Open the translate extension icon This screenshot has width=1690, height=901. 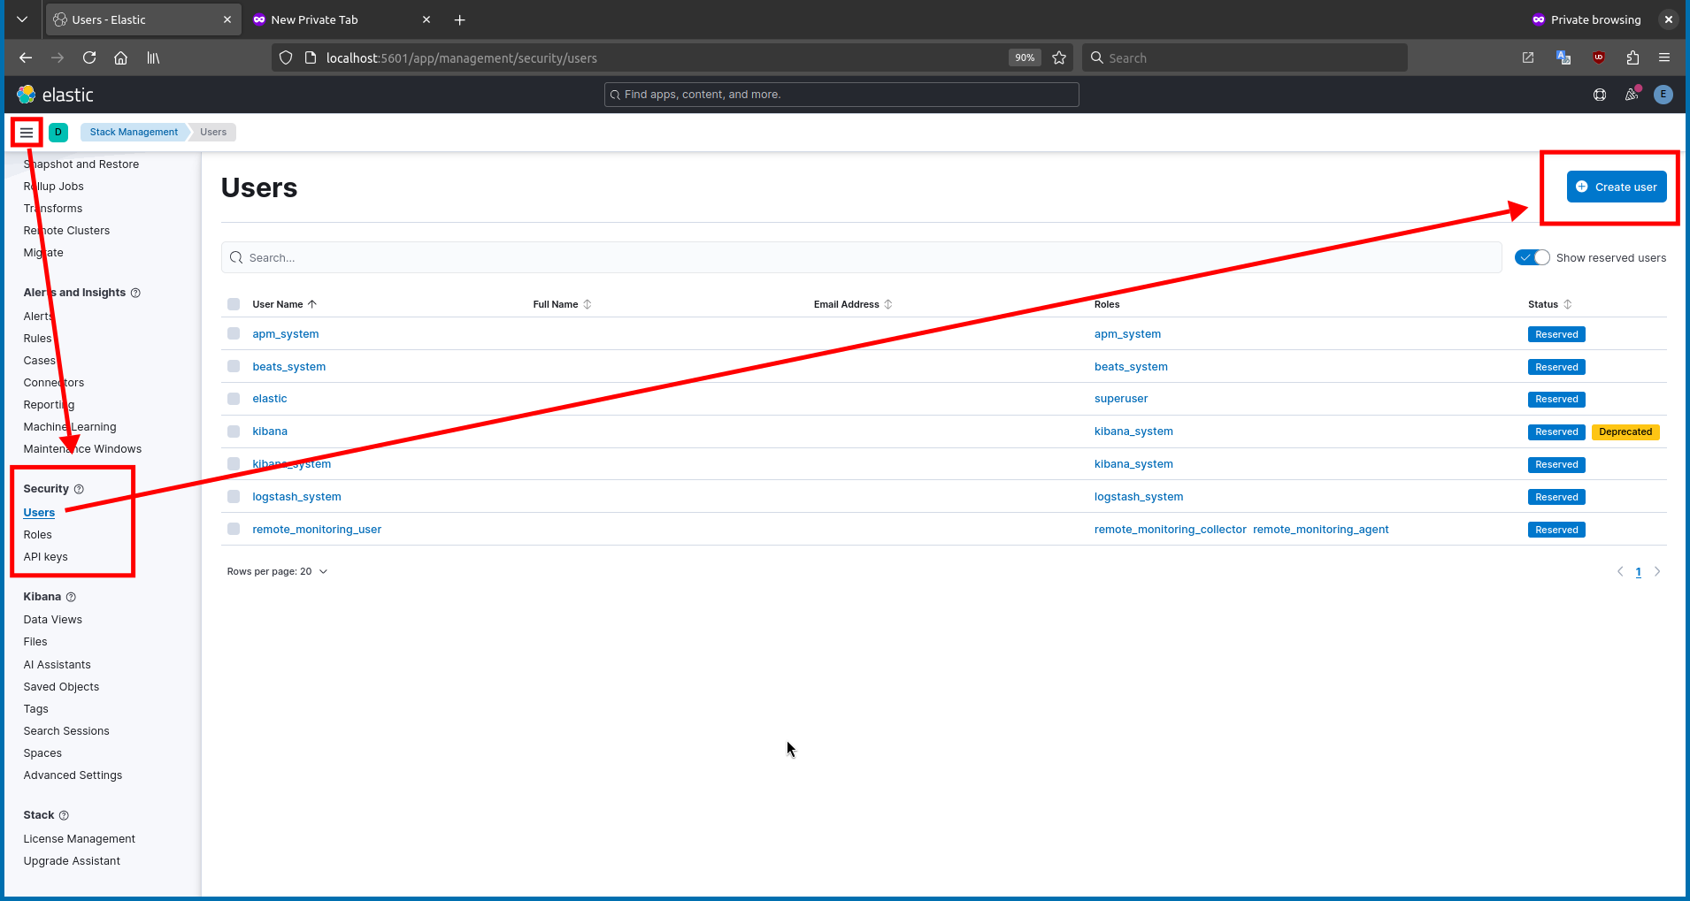pyautogui.click(x=1563, y=57)
